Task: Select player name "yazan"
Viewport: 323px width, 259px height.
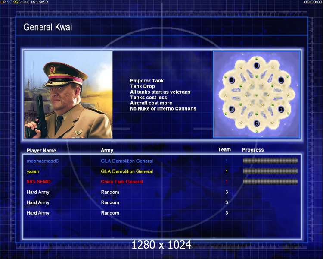Action: (33, 171)
